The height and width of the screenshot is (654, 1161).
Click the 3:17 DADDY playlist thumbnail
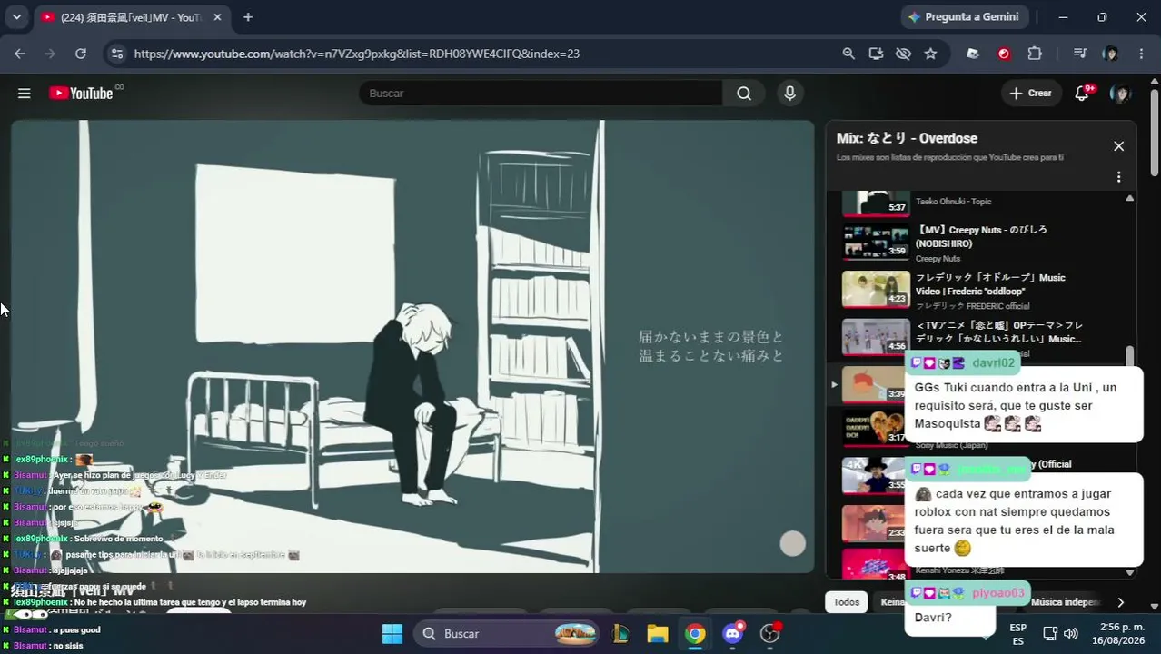tap(875, 428)
